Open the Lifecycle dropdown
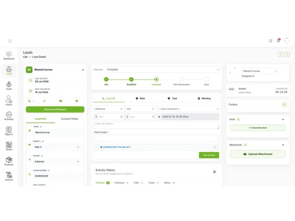The image size is (295, 221). tap(163, 70)
